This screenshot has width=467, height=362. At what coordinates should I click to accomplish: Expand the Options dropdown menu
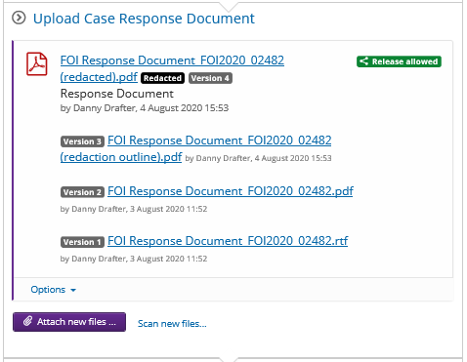coord(53,290)
